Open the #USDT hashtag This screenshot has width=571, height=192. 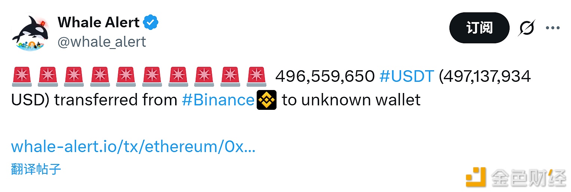point(407,77)
